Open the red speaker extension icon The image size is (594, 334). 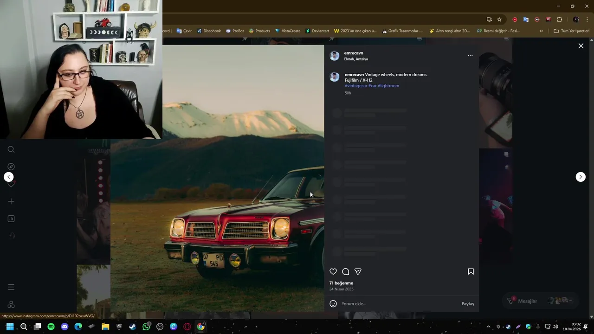tap(548, 19)
